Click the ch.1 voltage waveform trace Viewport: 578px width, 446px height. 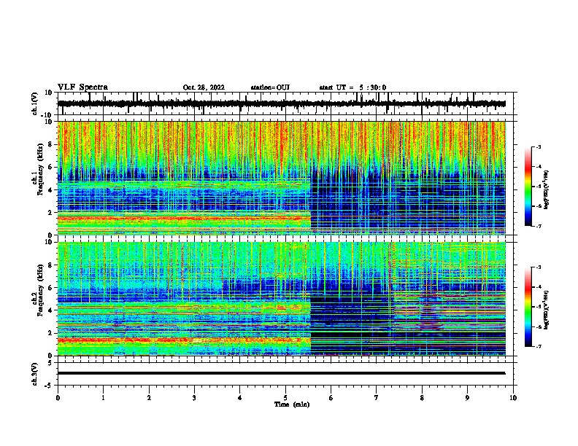pyautogui.click(x=281, y=103)
